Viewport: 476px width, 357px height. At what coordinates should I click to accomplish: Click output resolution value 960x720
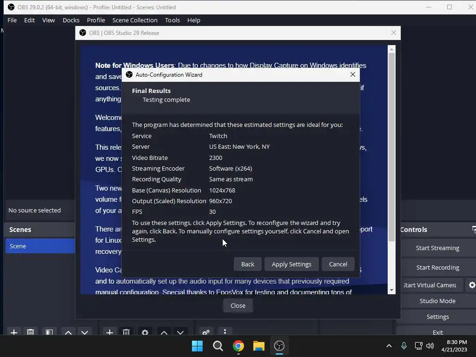pos(220,201)
